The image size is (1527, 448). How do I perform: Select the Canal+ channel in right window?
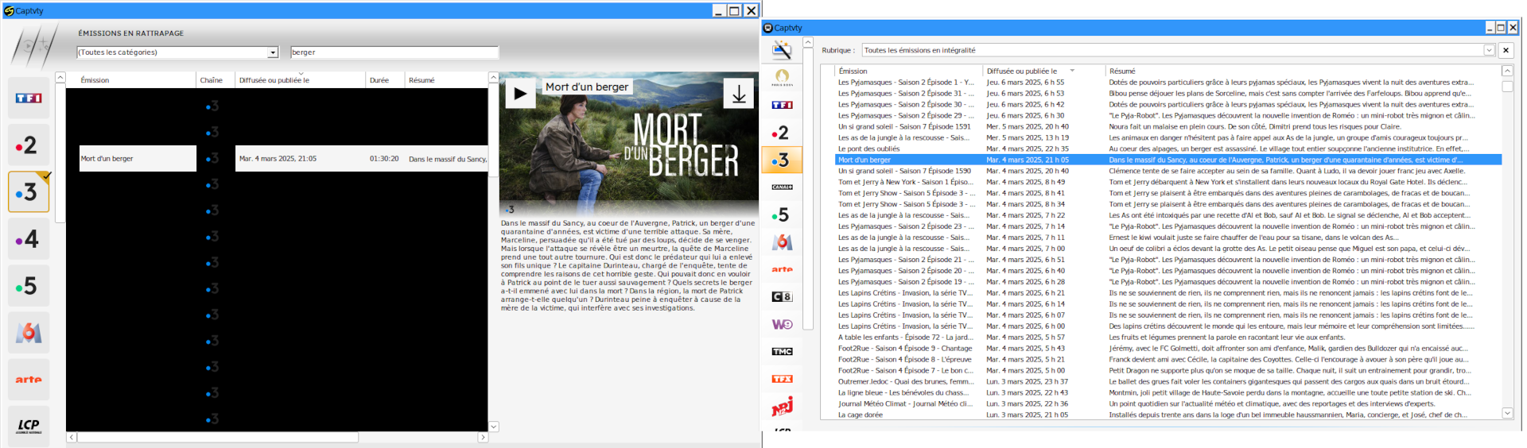click(x=782, y=187)
